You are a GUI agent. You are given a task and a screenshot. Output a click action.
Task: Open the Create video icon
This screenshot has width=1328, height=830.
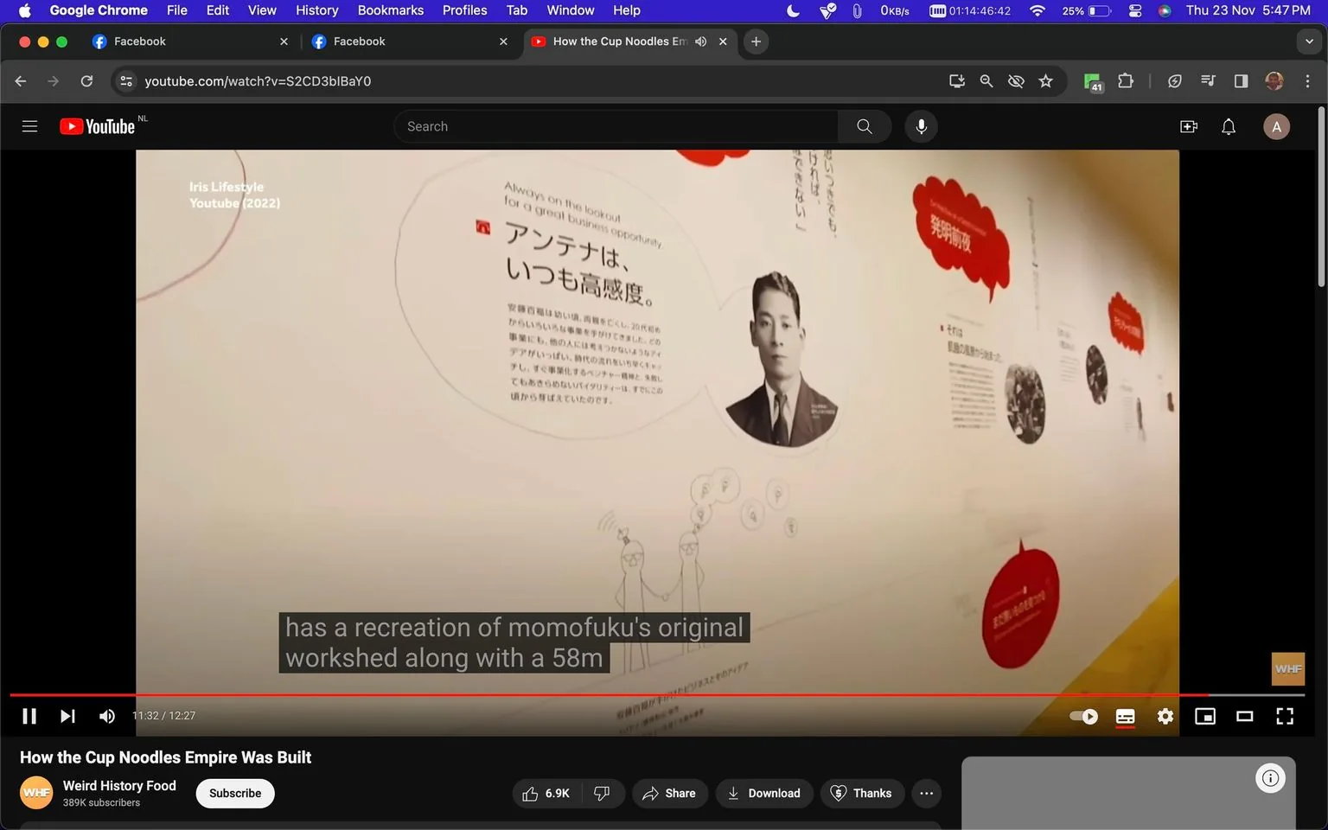coord(1188,125)
